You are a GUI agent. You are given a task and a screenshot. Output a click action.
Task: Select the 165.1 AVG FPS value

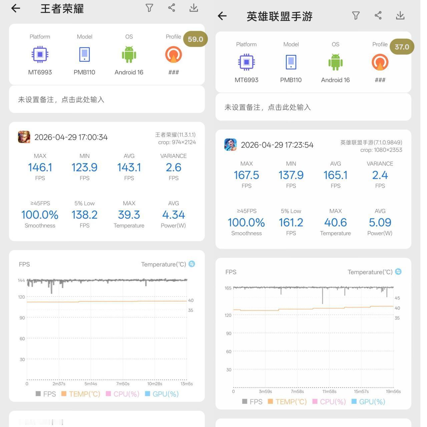pyautogui.click(x=336, y=175)
